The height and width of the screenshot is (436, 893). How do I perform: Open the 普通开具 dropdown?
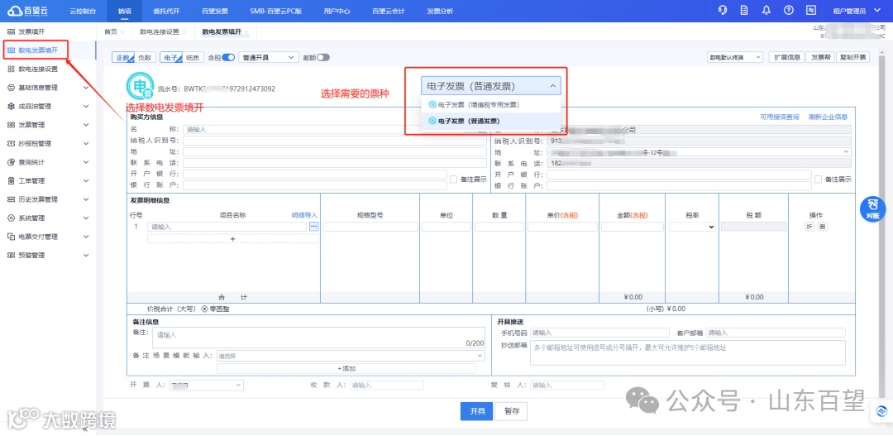[268, 58]
